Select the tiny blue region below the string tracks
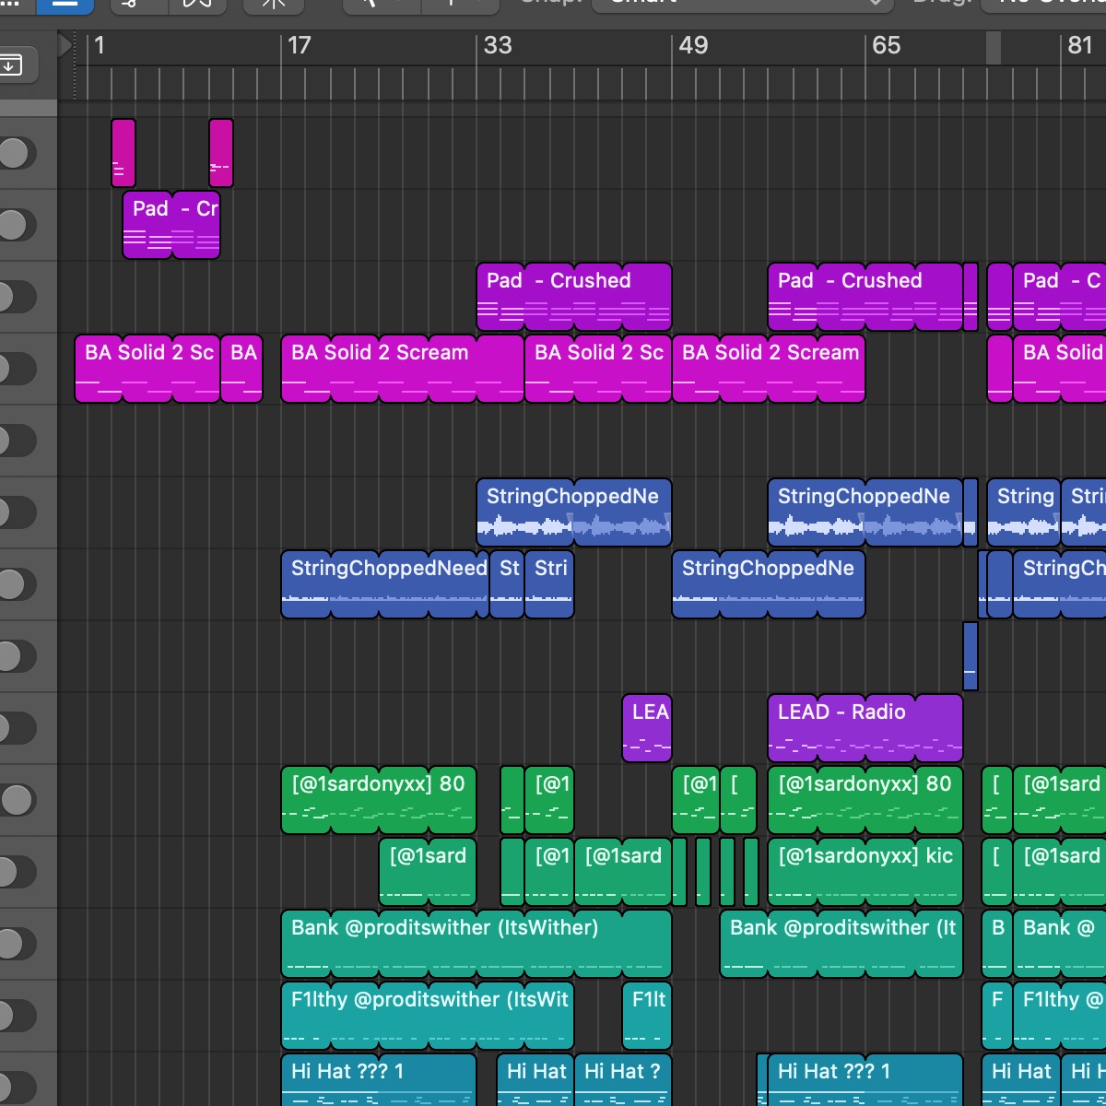The height and width of the screenshot is (1106, 1106). 970,656
